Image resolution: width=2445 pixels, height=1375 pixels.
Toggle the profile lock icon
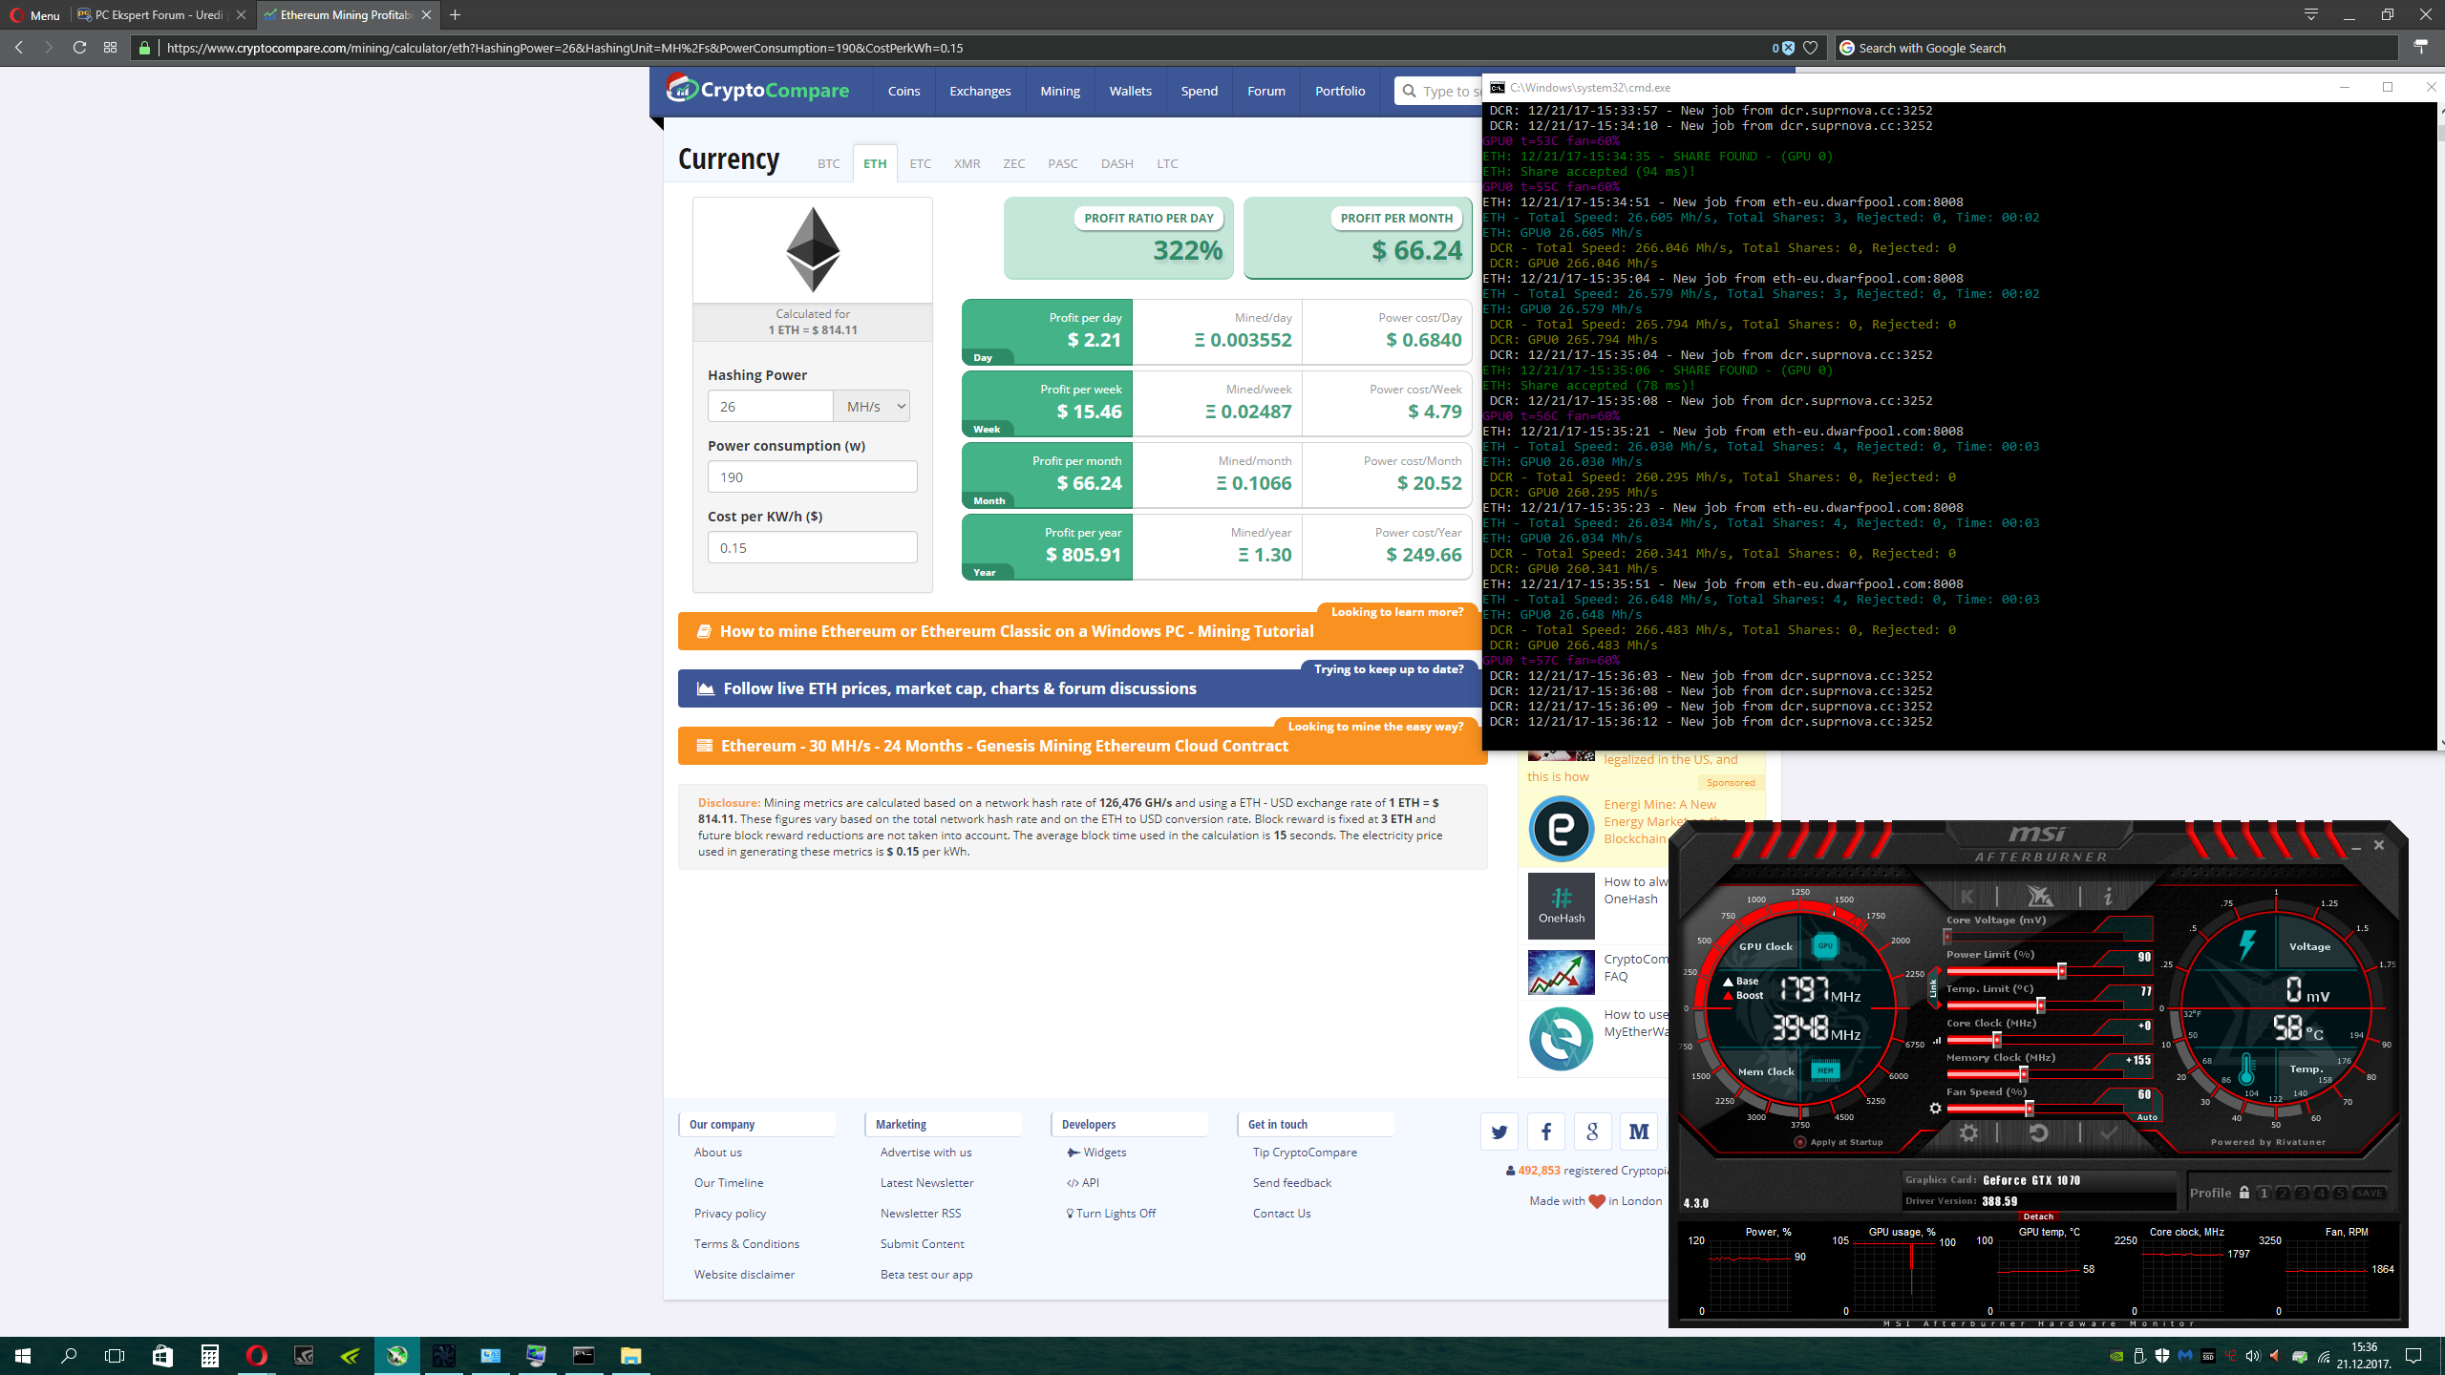pyautogui.click(x=2244, y=1193)
